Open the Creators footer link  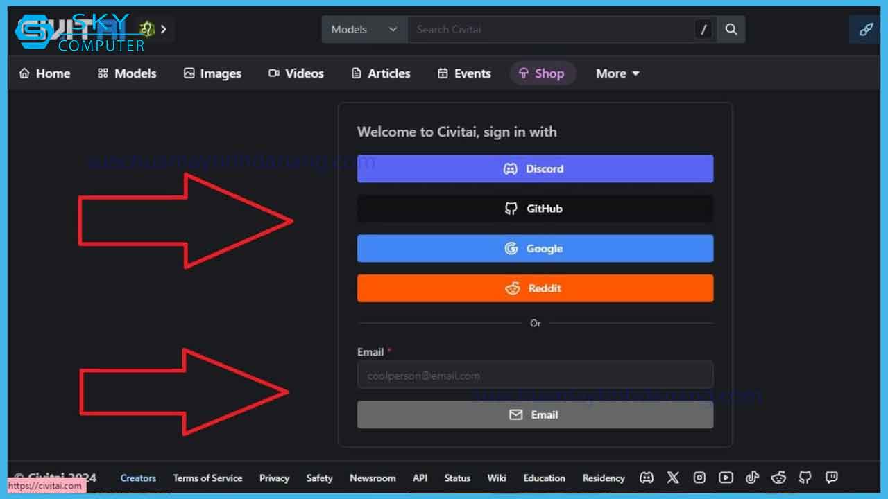138,478
